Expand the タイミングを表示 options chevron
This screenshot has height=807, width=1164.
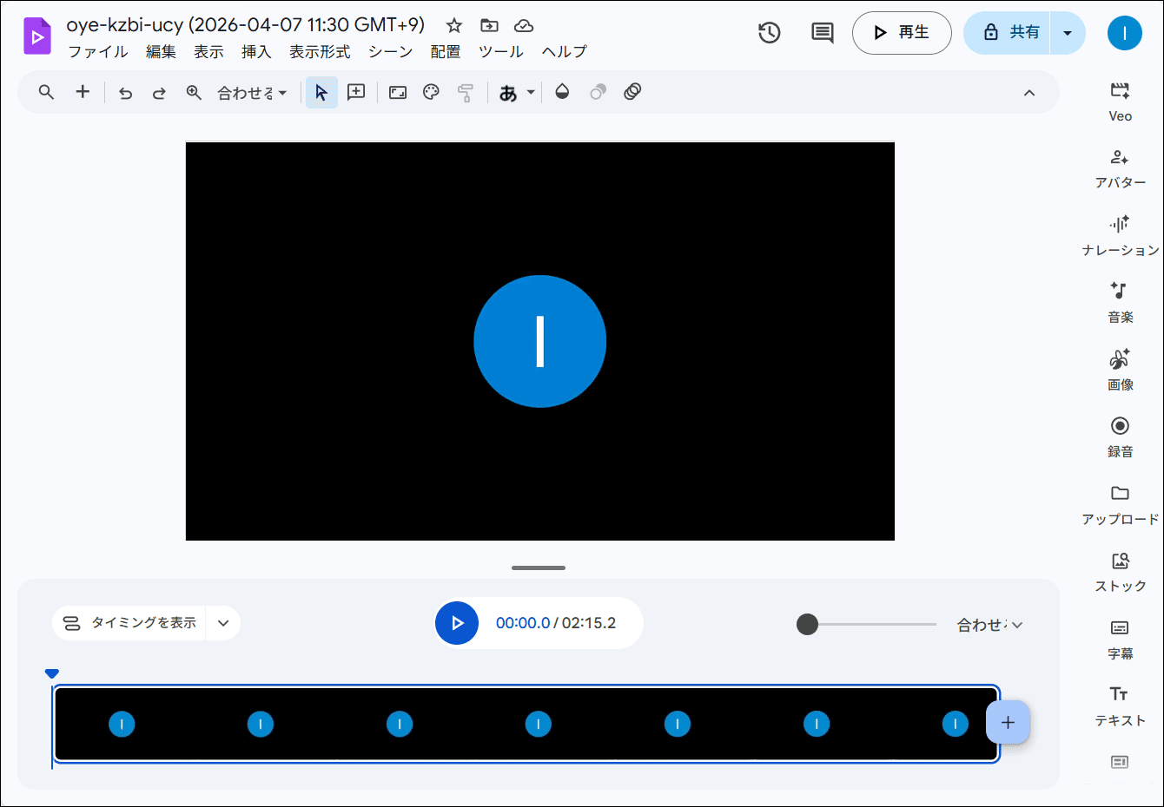[223, 623]
